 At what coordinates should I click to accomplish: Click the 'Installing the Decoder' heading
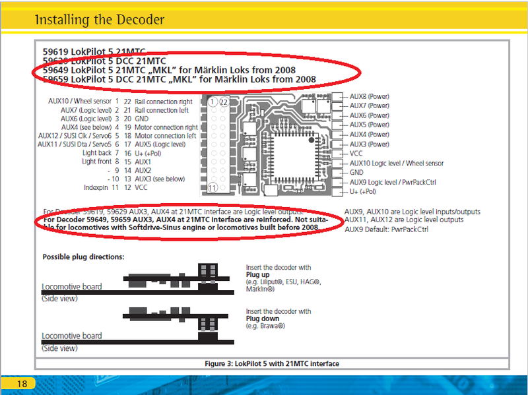click(x=100, y=20)
